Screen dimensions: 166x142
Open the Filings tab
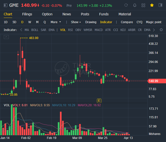click(x=27, y=14)
